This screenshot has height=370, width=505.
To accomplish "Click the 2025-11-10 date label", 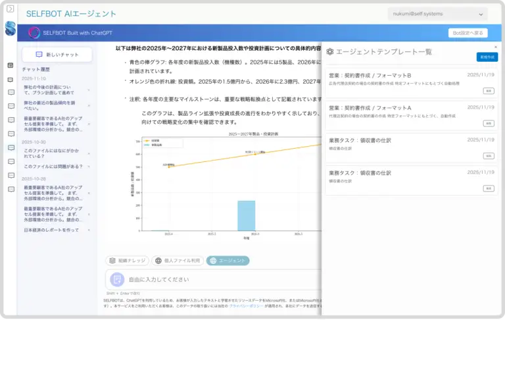I will pyautogui.click(x=34, y=78).
